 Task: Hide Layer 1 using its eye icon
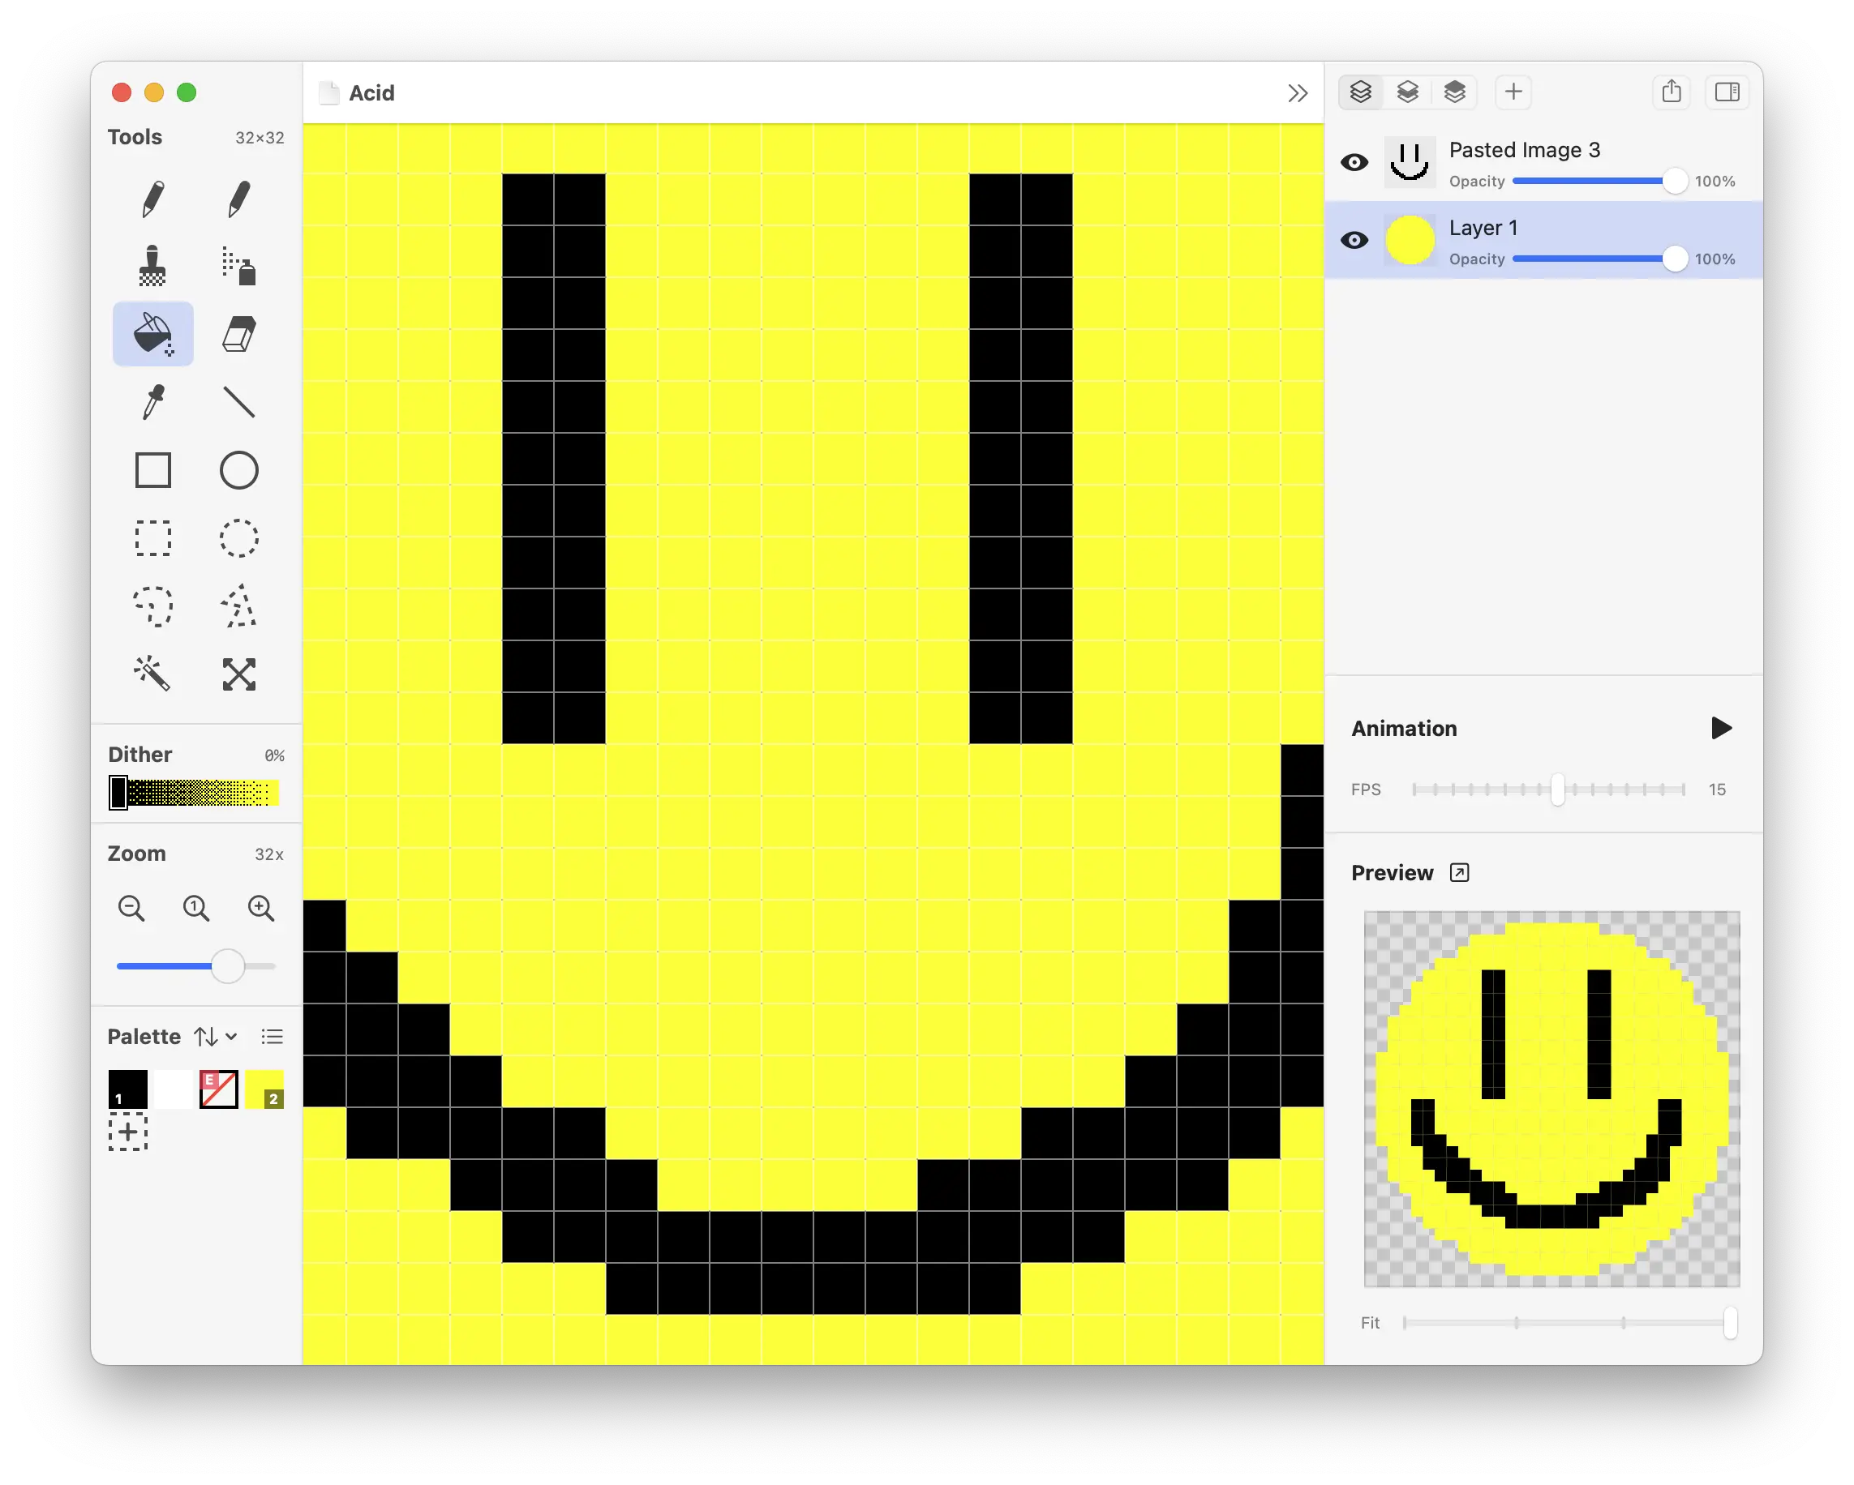(1354, 240)
